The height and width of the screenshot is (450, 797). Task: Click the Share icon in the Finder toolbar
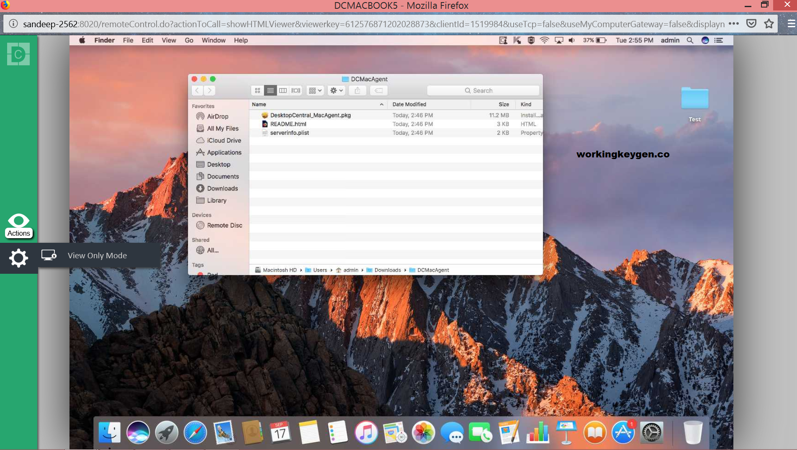click(x=357, y=90)
